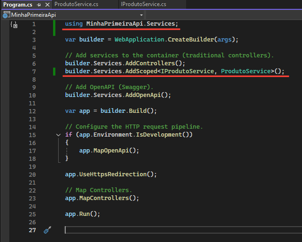Click the braces icon beside line 1

click(x=14, y=25)
